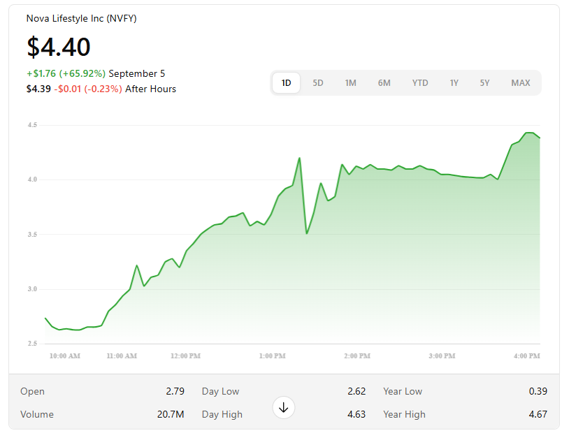The image size is (562, 433).
Task: Click the 1:00 PM time axis label
Action: (272, 356)
